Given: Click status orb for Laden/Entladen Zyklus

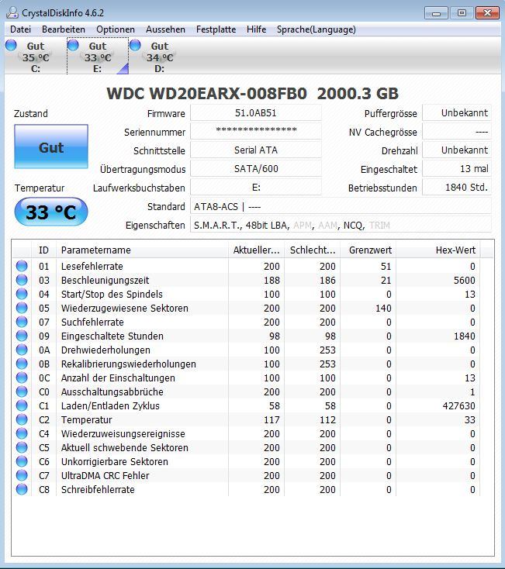Looking at the screenshot, I should (x=22, y=405).
